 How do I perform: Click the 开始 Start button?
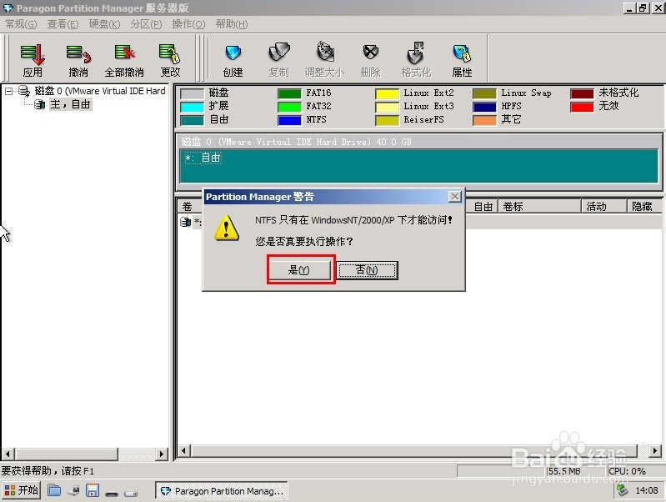(21, 490)
